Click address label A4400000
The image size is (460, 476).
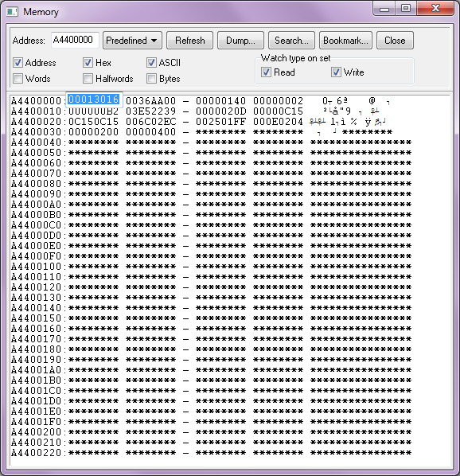(36, 101)
